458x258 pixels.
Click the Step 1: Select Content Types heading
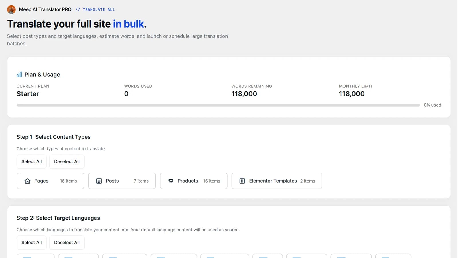click(54, 137)
